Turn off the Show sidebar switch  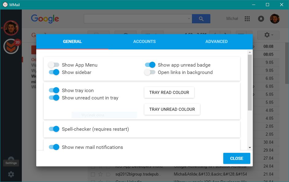(54, 72)
